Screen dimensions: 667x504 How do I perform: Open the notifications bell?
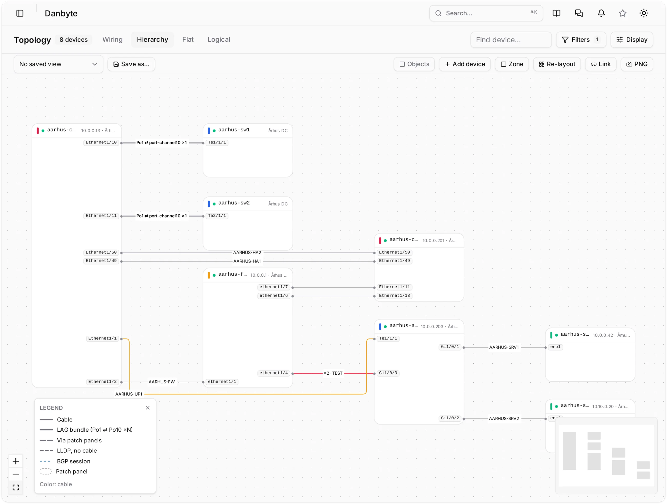click(601, 13)
